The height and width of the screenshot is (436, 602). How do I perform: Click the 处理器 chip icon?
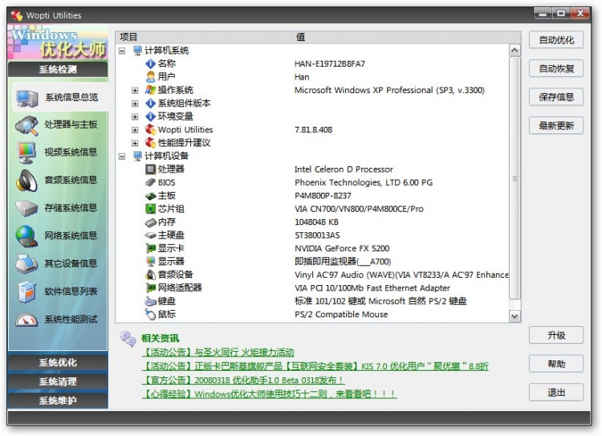coord(151,169)
